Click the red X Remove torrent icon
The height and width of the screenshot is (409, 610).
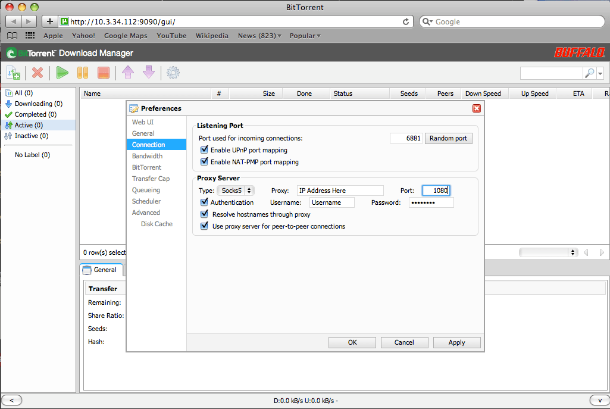tap(37, 73)
